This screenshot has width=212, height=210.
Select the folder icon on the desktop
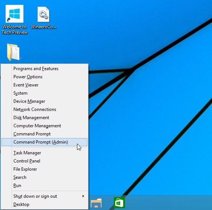click(x=13, y=52)
